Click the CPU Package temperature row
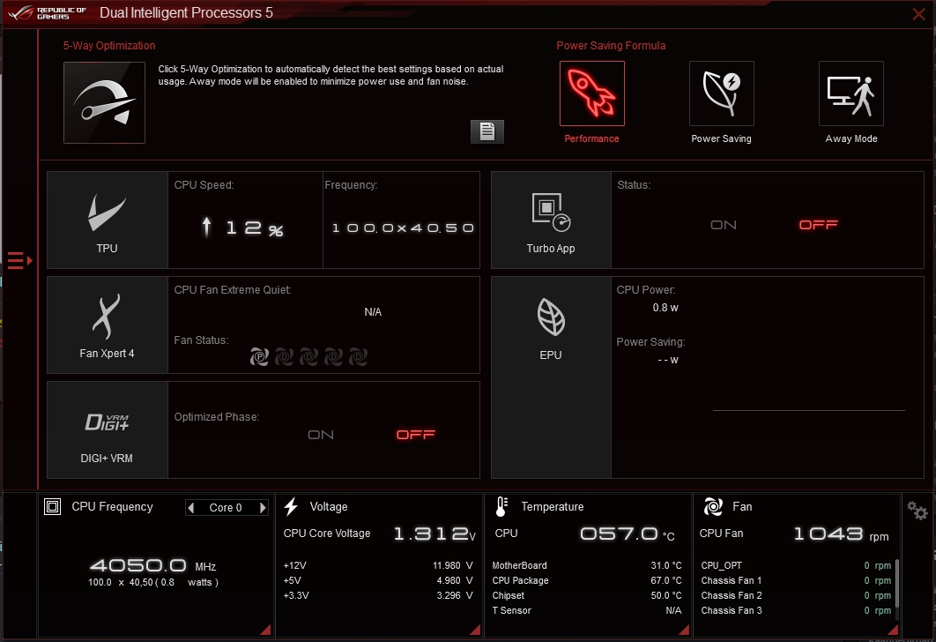The height and width of the screenshot is (642, 936). pyautogui.click(x=587, y=580)
